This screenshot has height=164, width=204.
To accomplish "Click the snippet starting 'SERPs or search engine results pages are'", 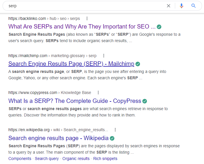I will pyautogui.click(x=88, y=112).
